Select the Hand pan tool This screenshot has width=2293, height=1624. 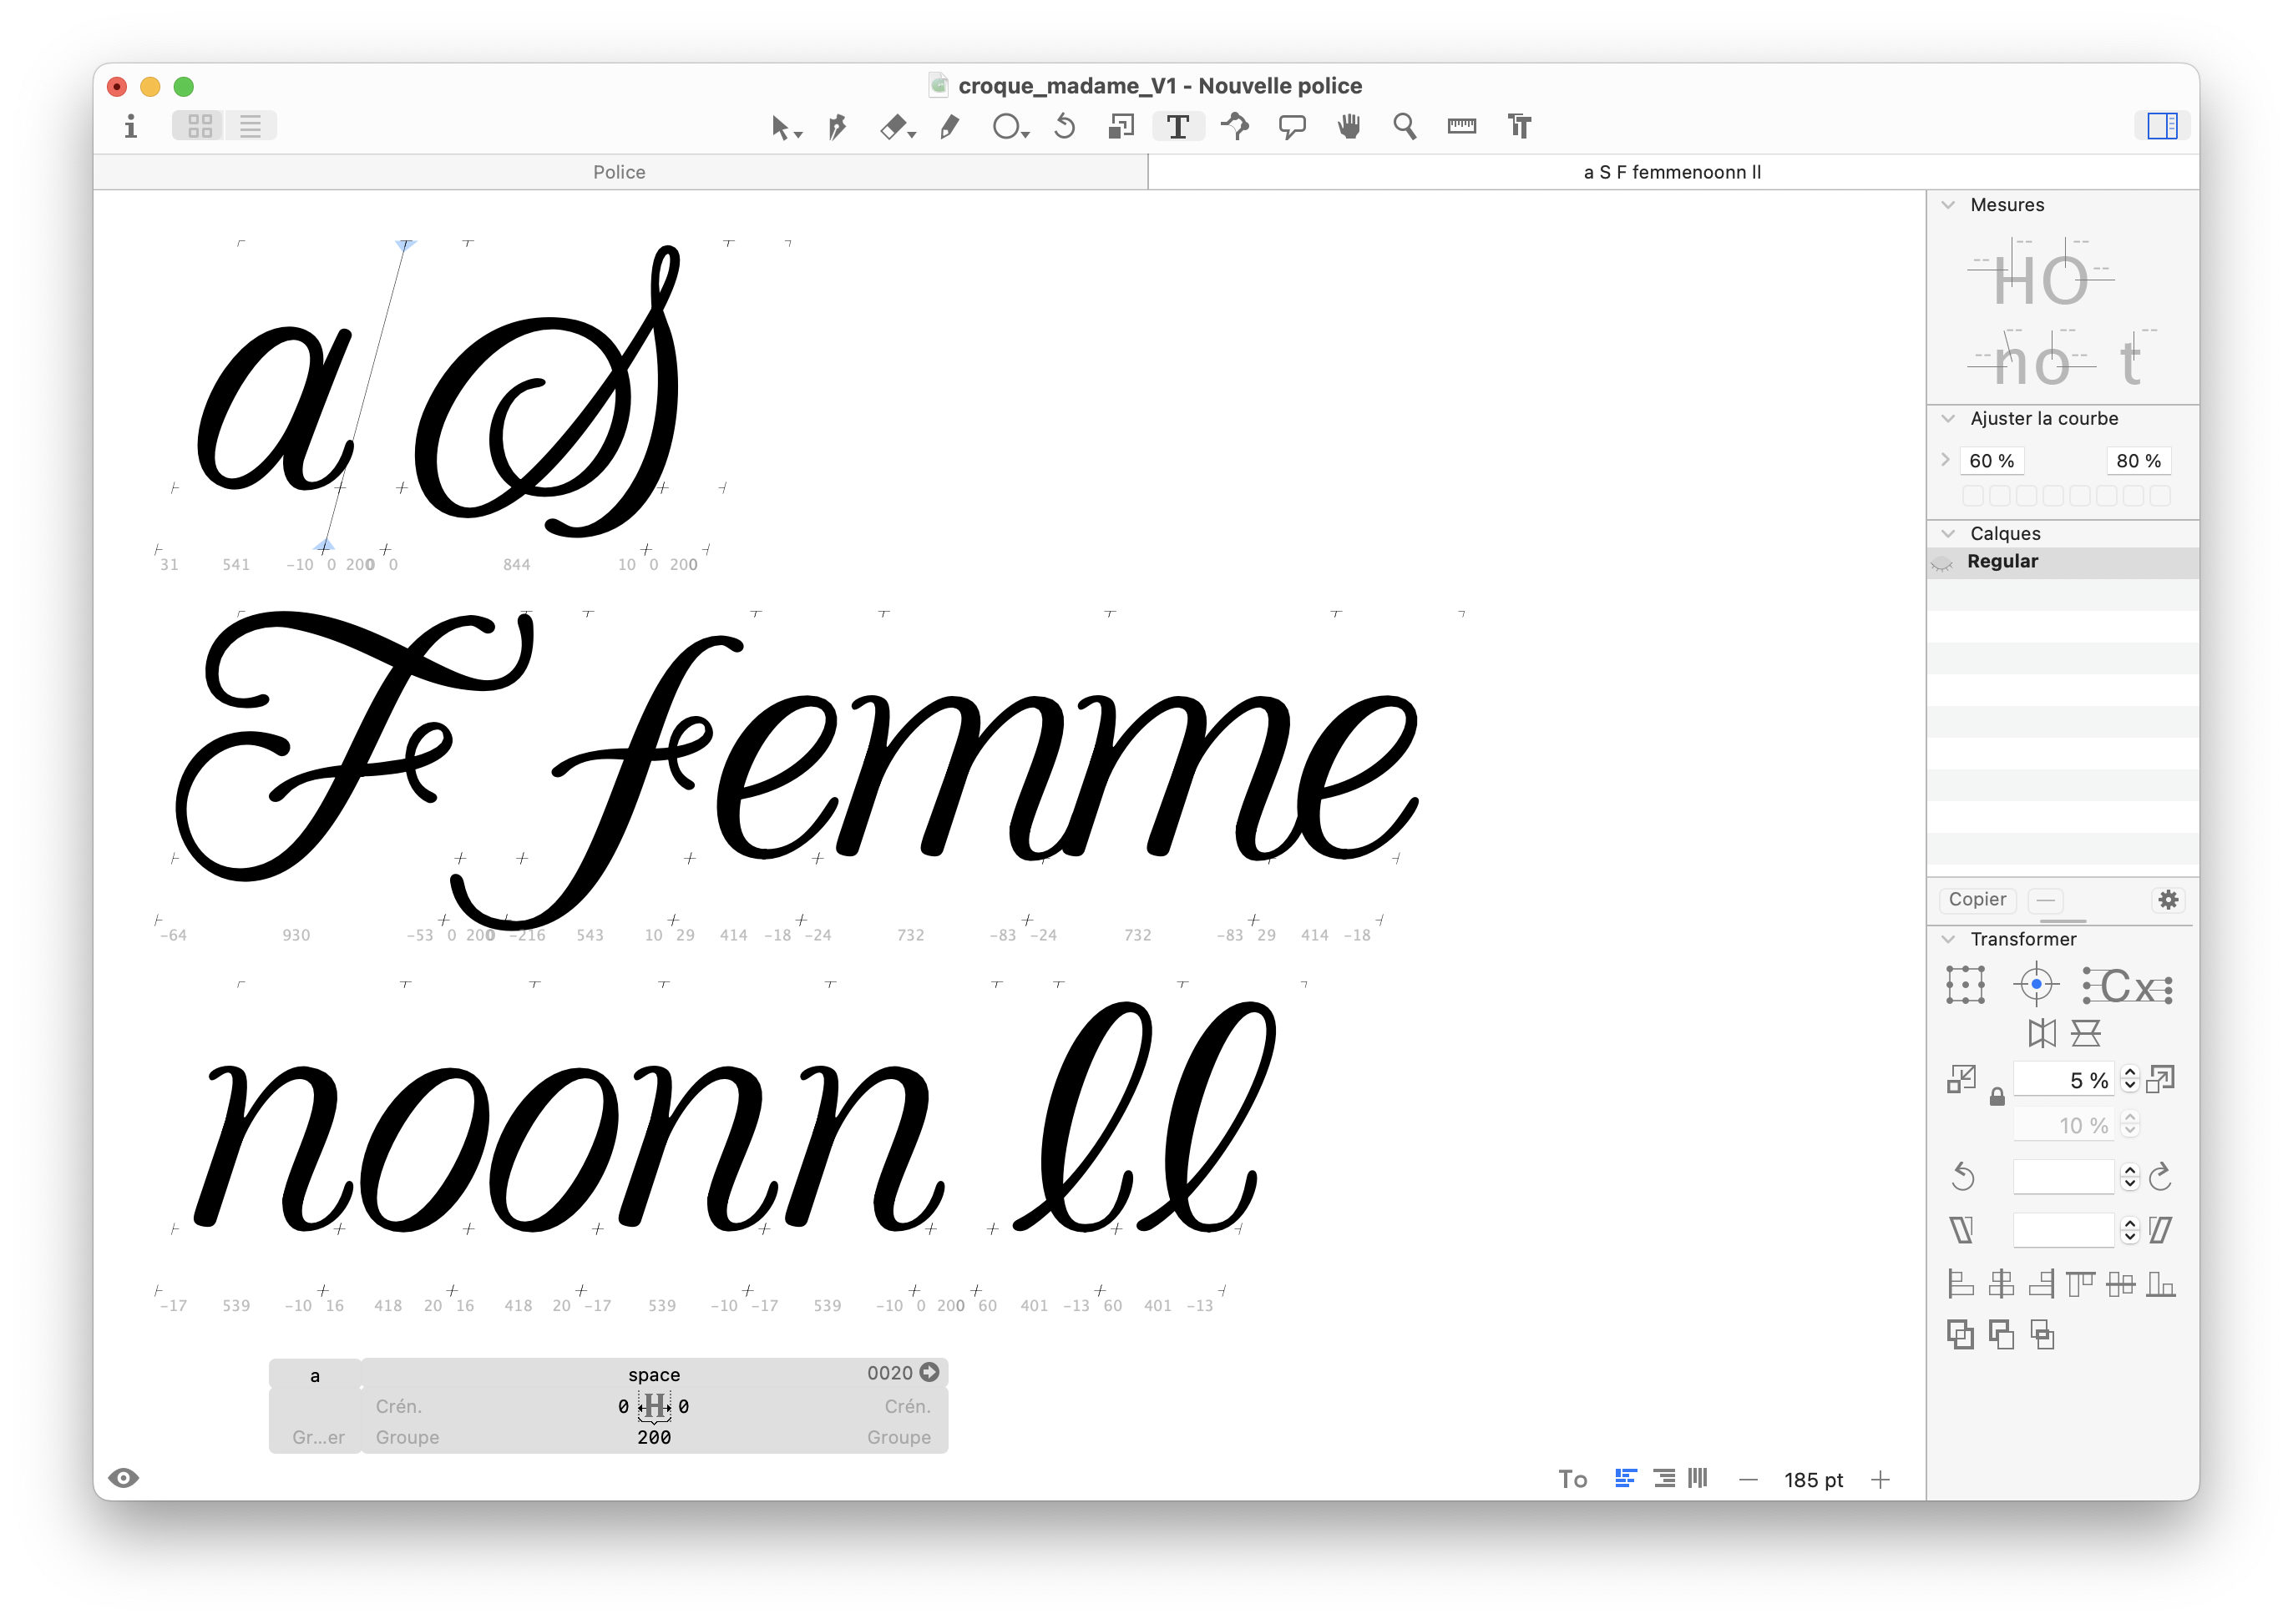click(1349, 127)
